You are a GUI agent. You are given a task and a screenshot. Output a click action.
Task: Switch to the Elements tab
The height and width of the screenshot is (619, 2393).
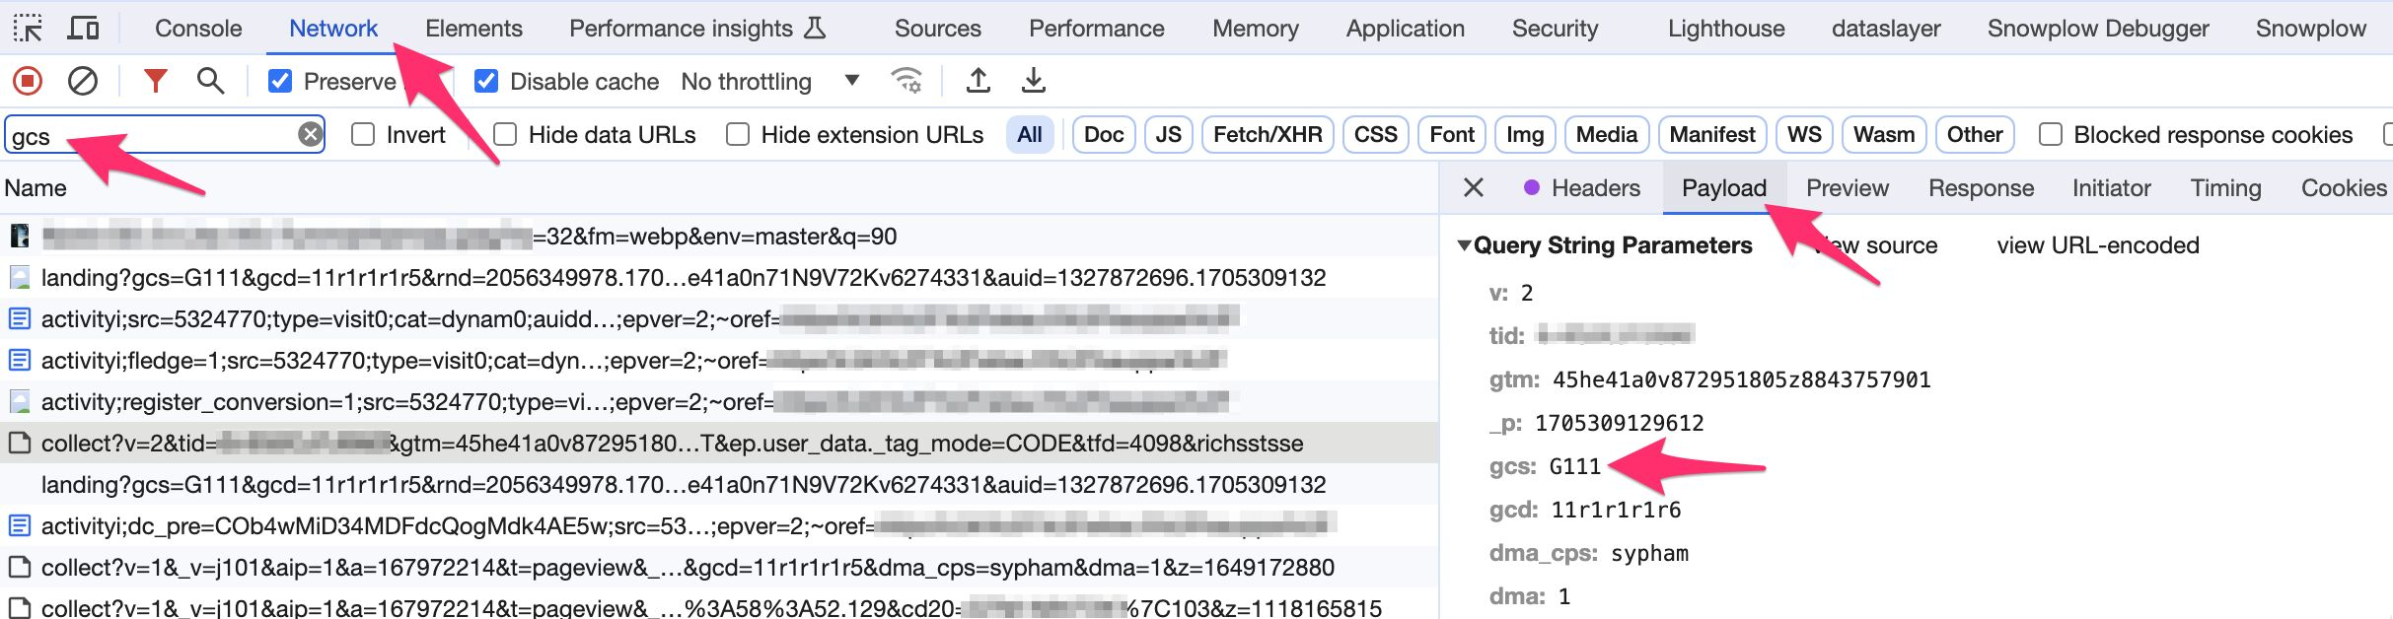click(x=473, y=29)
